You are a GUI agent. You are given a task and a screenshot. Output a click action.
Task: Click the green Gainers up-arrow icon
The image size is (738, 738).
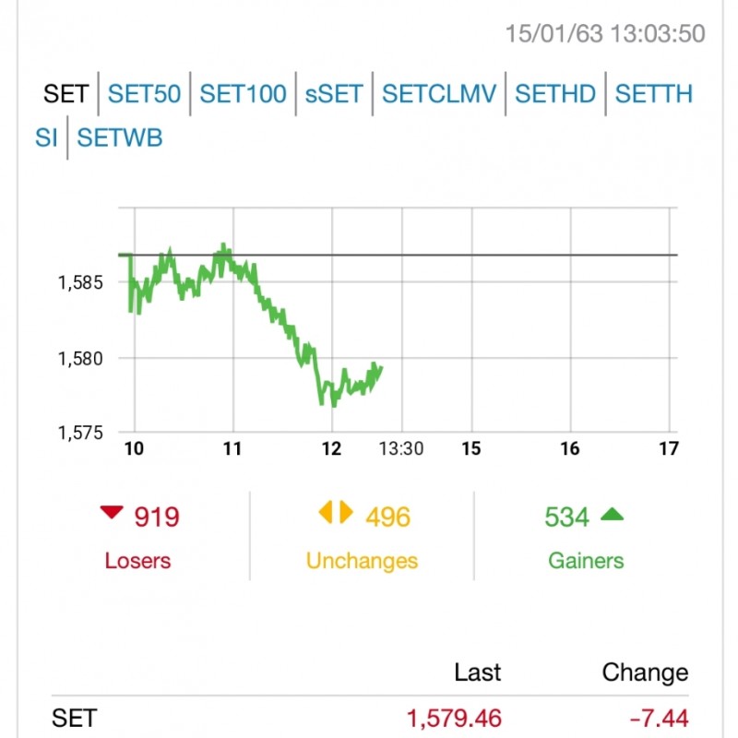[612, 514]
